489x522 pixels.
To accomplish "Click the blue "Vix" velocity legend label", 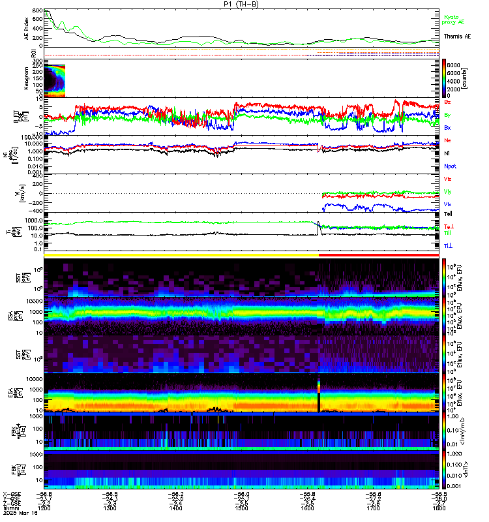I will coord(448,204).
